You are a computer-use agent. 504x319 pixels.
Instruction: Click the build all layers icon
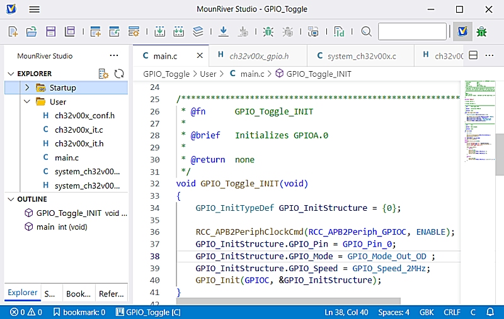(x=198, y=31)
